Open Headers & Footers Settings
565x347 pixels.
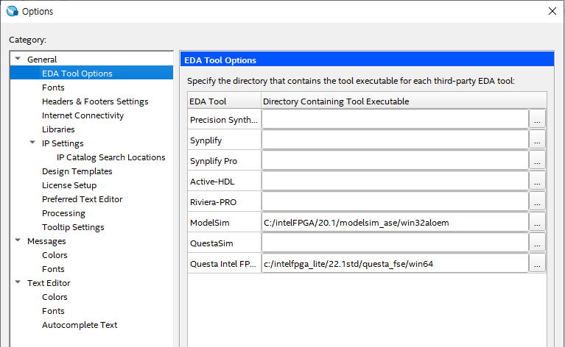click(x=95, y=101)
